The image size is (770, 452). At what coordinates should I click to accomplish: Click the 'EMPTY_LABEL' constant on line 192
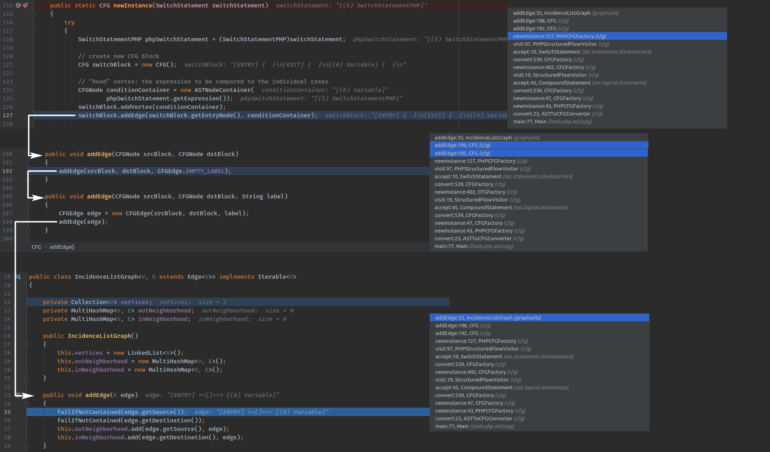tap(205, 171)
